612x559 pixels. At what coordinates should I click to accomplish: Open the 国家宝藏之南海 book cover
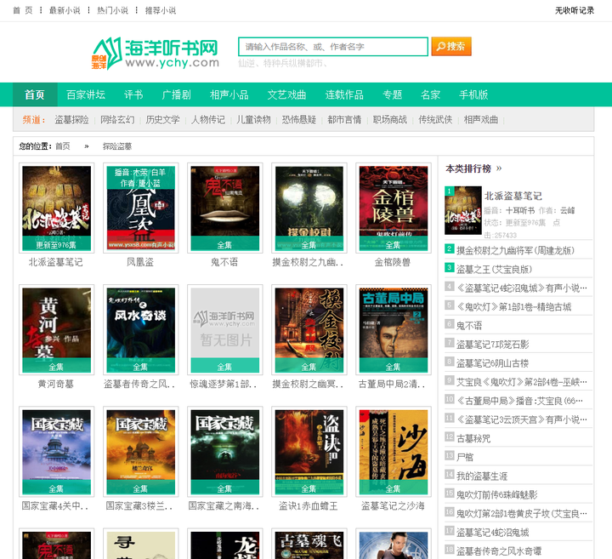(x=225, y=452)
